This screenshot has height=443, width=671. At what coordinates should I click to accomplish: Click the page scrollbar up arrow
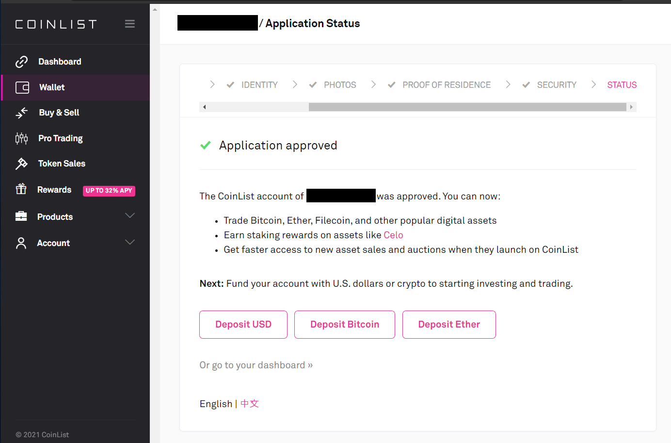click(155, 9)
